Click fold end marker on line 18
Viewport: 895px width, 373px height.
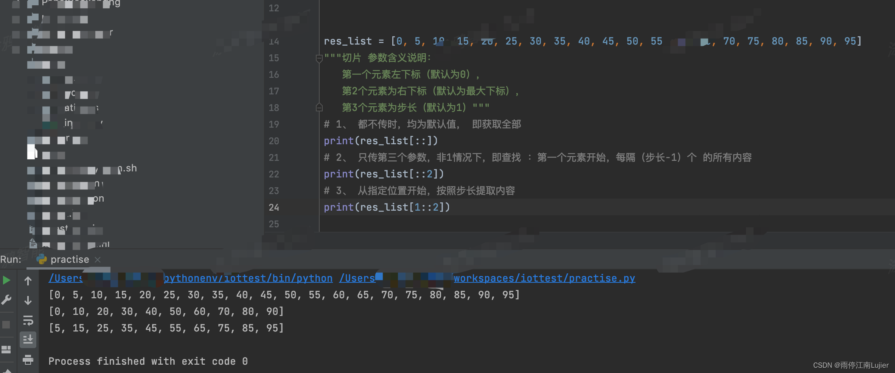click(x=319, y=108)
